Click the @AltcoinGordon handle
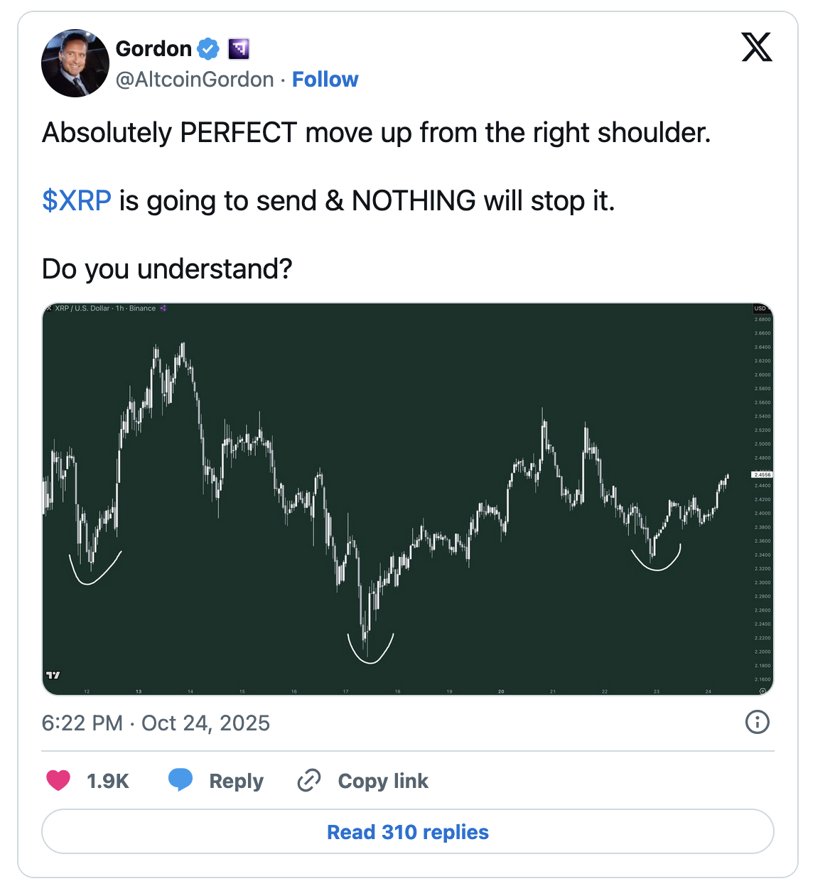This screenshot has height=891, width=830. 193,79
